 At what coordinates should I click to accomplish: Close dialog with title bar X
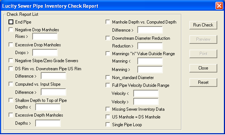pos(219,6)
